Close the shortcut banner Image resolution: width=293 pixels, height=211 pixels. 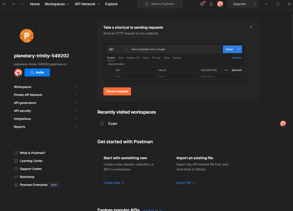tap(251, 27)
